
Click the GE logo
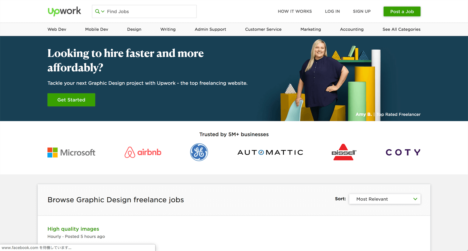pyautogui.click(x=199, y=152)
